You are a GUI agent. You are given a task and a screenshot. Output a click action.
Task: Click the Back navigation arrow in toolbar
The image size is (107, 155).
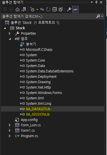pos(5,9)
